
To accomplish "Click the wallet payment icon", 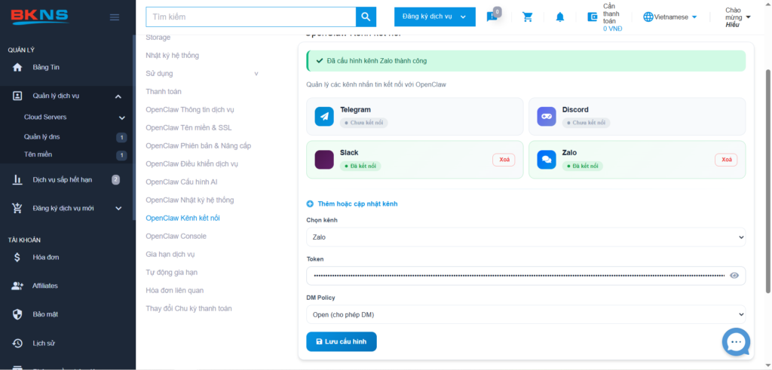I will [593, 17].
